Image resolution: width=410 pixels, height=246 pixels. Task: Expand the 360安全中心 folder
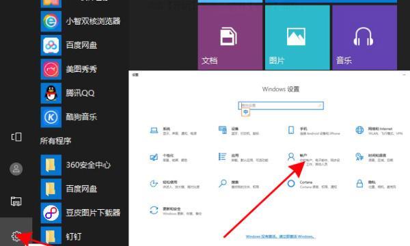[76, 165]
